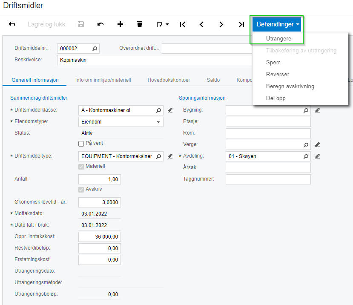Select Utrangere from menu
The width and height of the screenshot is (353, 305).
click(278, 38)
